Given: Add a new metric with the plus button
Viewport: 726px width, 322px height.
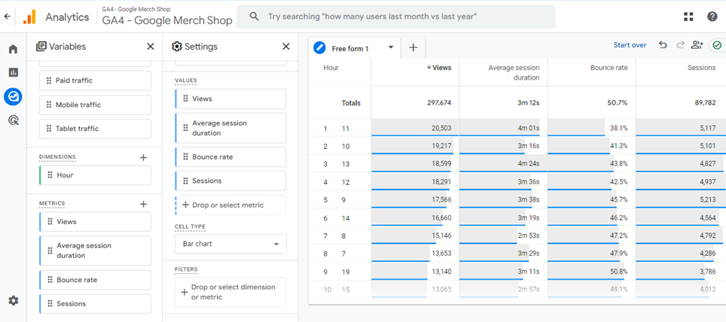Looking at the screenshot, I should pyautogui.click(x=144, y=204).
